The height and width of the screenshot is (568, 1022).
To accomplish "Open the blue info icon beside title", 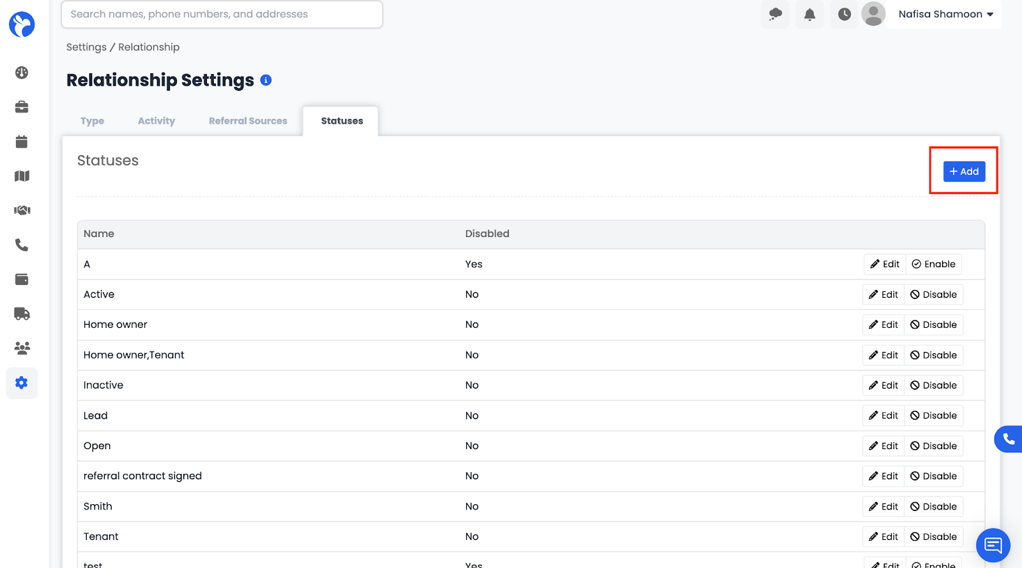I will pyautogui.click(x=266, y=81).
